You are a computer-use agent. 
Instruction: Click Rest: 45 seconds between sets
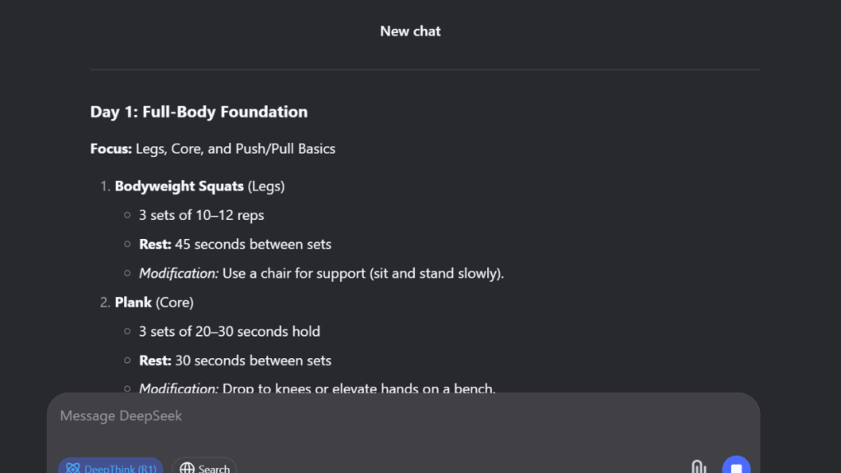pyautogui.click(x=235, y=244)
